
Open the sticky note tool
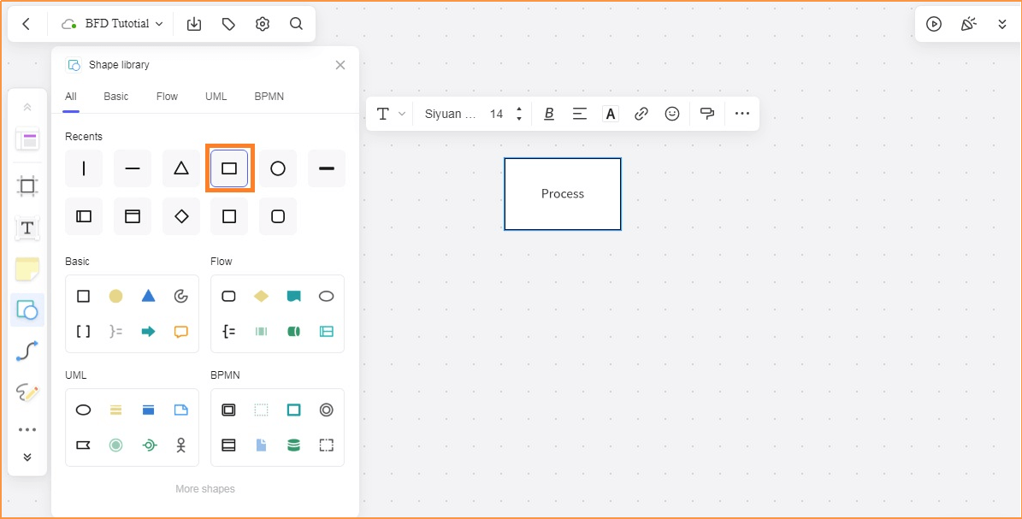point(27,268)
